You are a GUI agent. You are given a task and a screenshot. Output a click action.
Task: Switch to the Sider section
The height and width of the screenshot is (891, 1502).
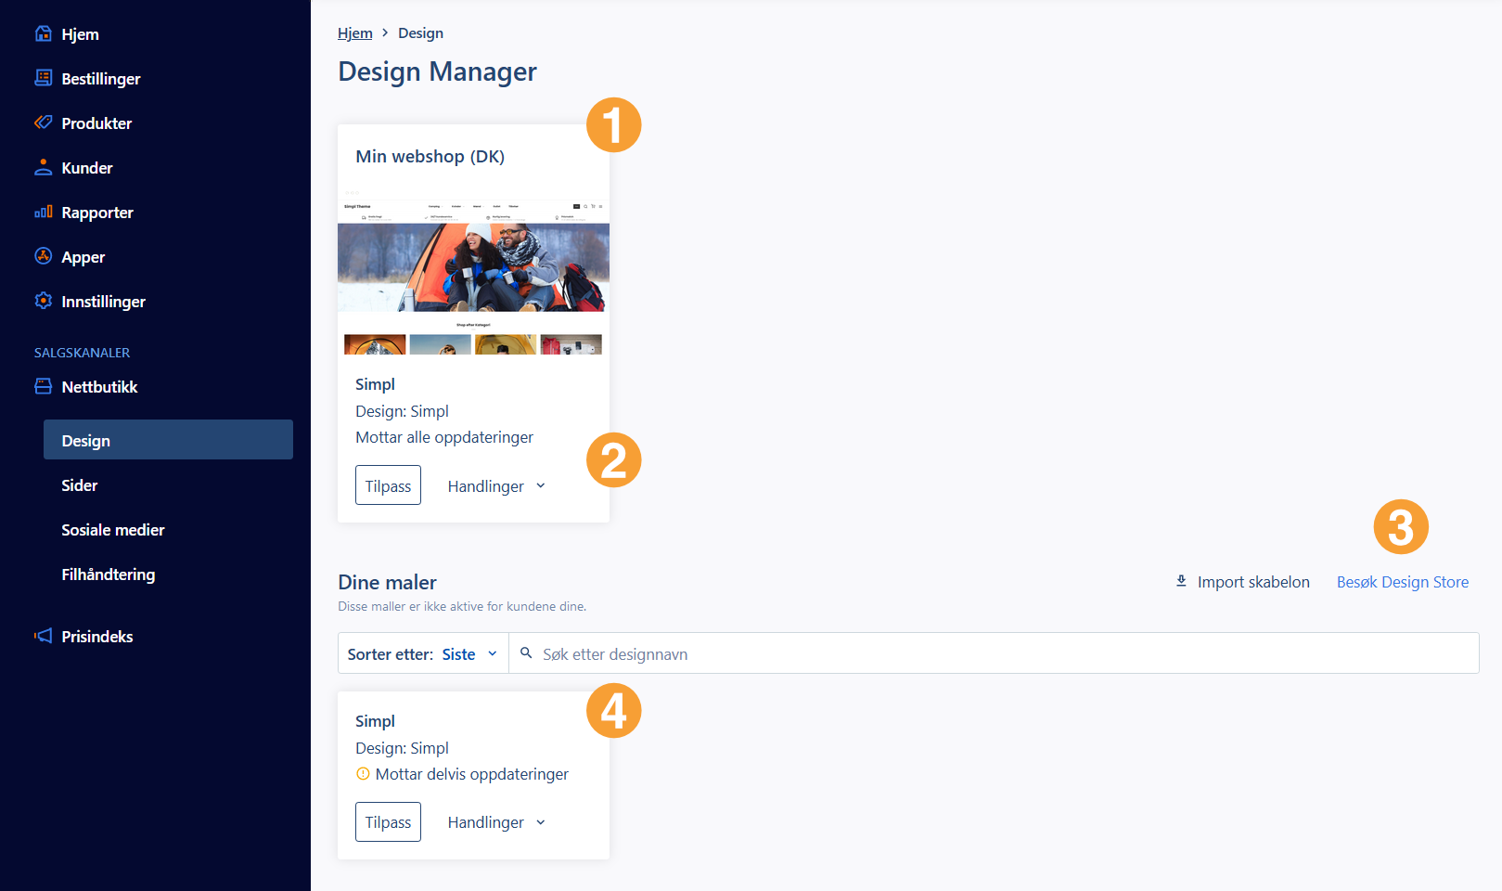click(x=80, y=484)
